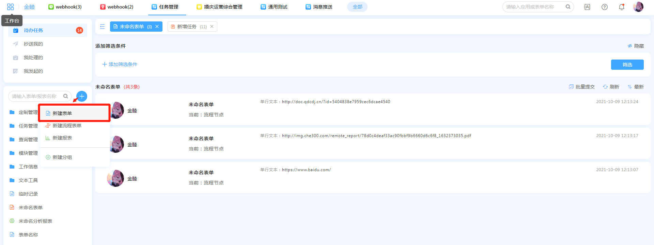This screenshot has height=245, width=654.
Task: Click the 添加筛选条件 link
Action: pyautogui.click(x=120, y=64)
